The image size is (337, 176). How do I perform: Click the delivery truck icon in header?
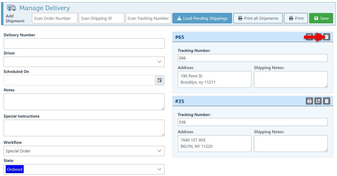(x=11, y=8)
